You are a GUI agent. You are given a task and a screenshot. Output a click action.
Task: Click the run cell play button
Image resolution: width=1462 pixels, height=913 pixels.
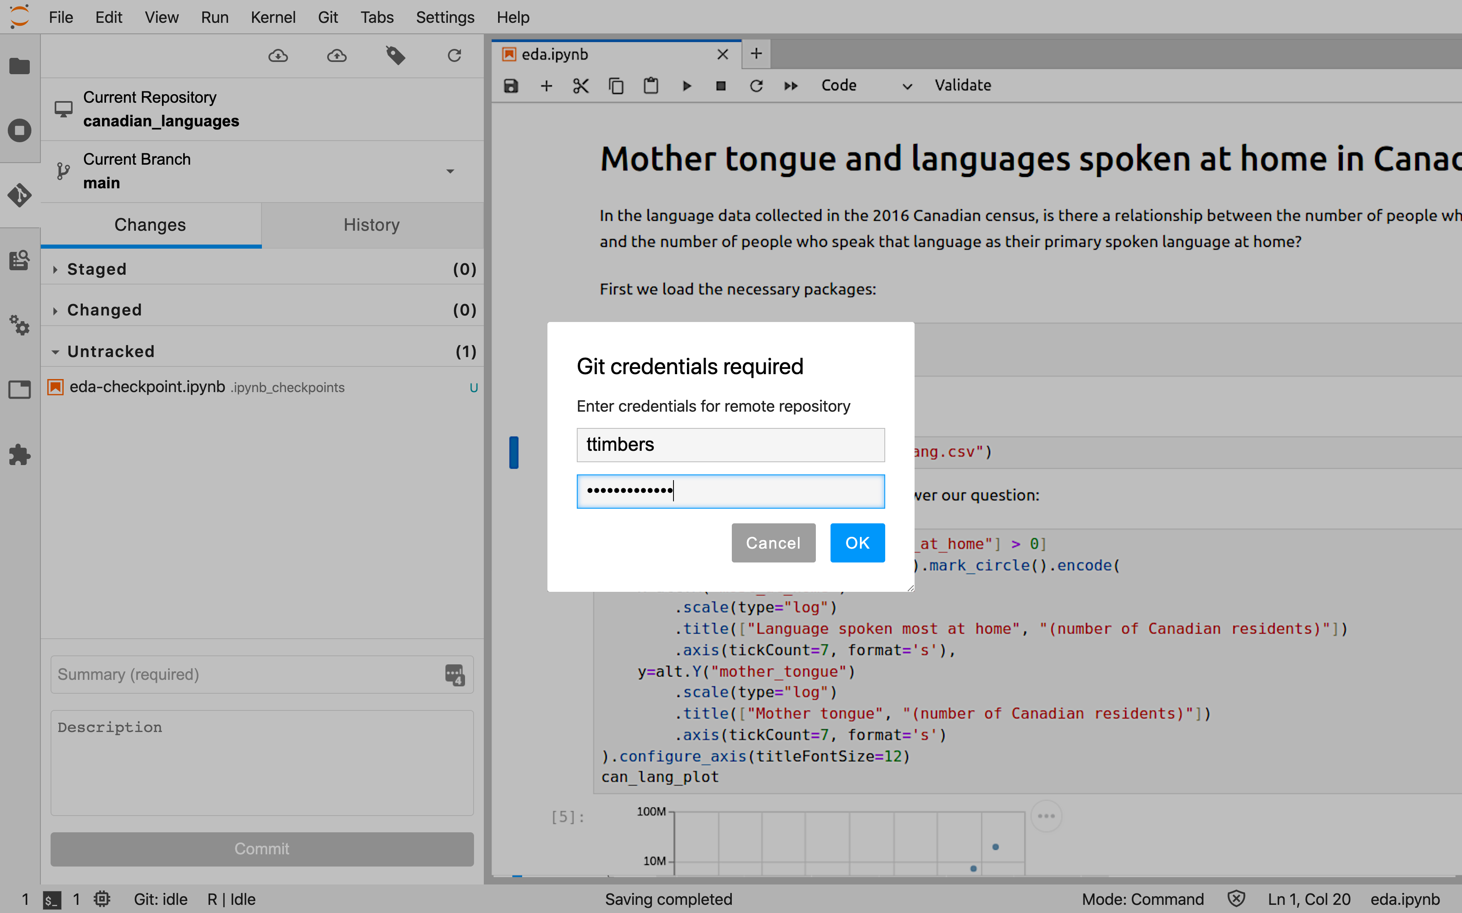coord(686,86)
